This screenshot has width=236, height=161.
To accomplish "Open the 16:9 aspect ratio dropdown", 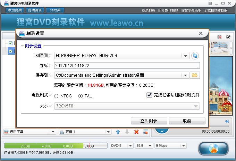I will click(150, 145).
